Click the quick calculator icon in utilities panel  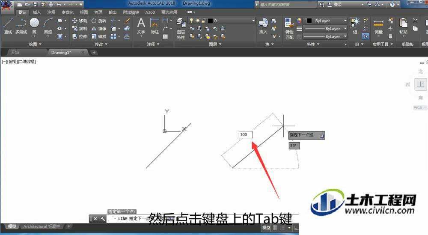(x=390, y=36)
